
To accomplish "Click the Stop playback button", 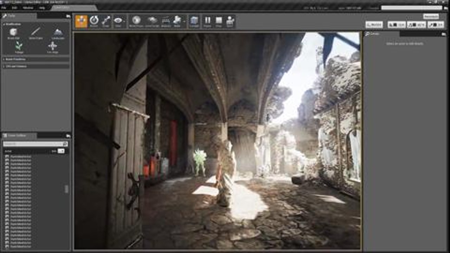I will [x=219, y=21].
